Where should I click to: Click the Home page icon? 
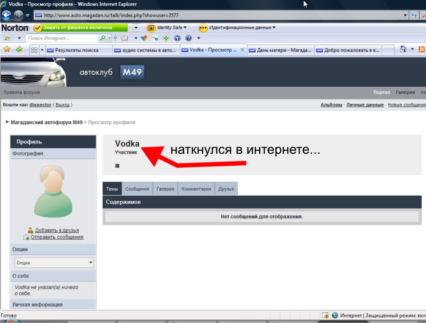pyautogui.click(x=403, y=50)
